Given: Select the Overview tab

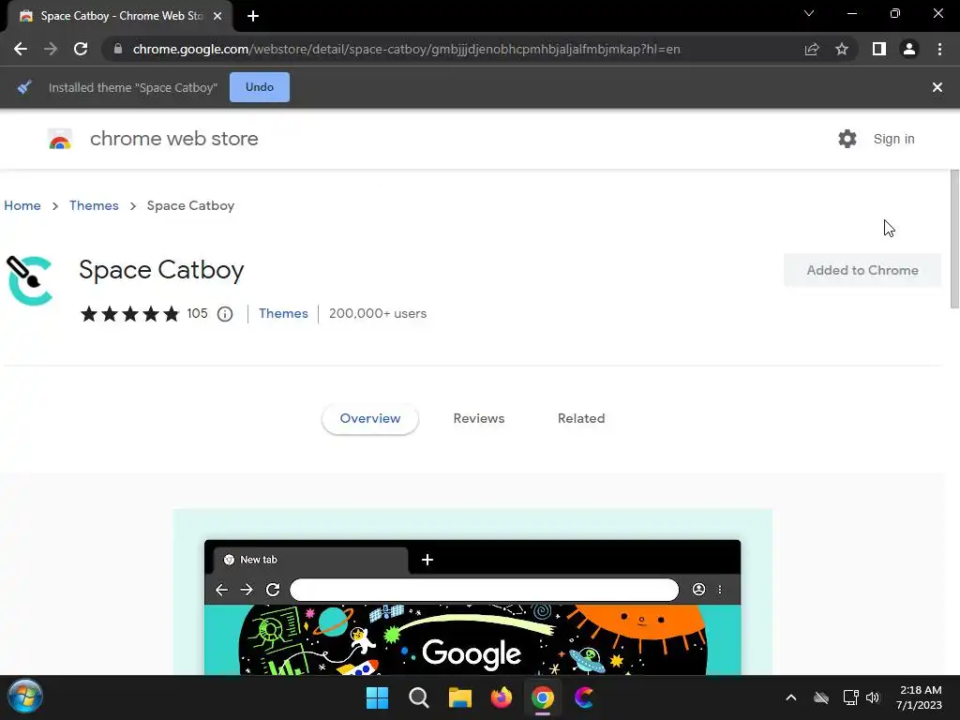Looking at the screenshot, I should 369,419.
